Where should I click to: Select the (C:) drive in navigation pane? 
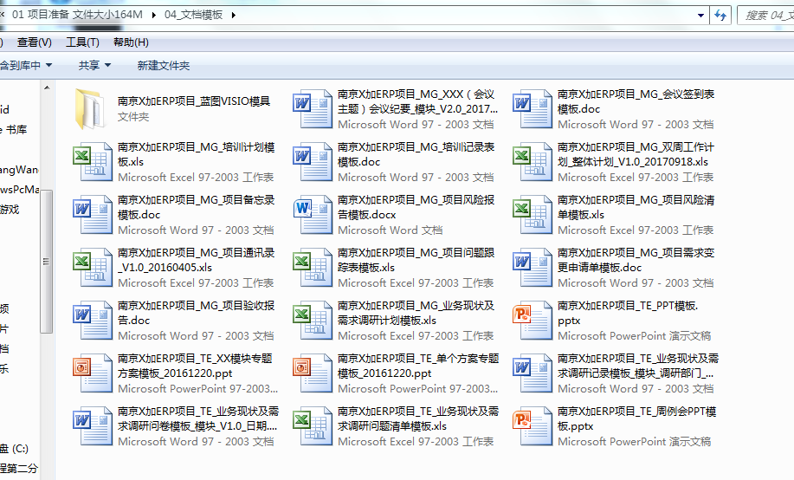tap(14, 449)
